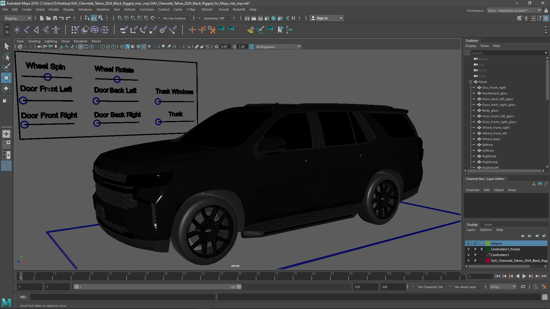Viewport: 550px width, 309px height.
Task: Open Render Settings icon
Action: (267, 18)
